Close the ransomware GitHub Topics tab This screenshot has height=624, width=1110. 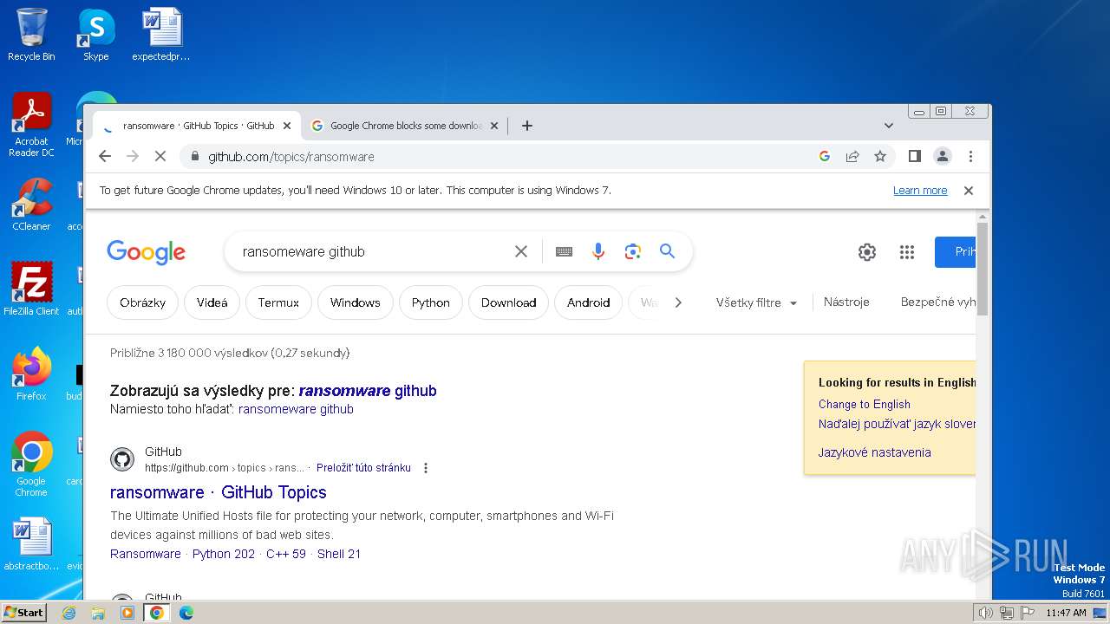click(x=287, y=126)
